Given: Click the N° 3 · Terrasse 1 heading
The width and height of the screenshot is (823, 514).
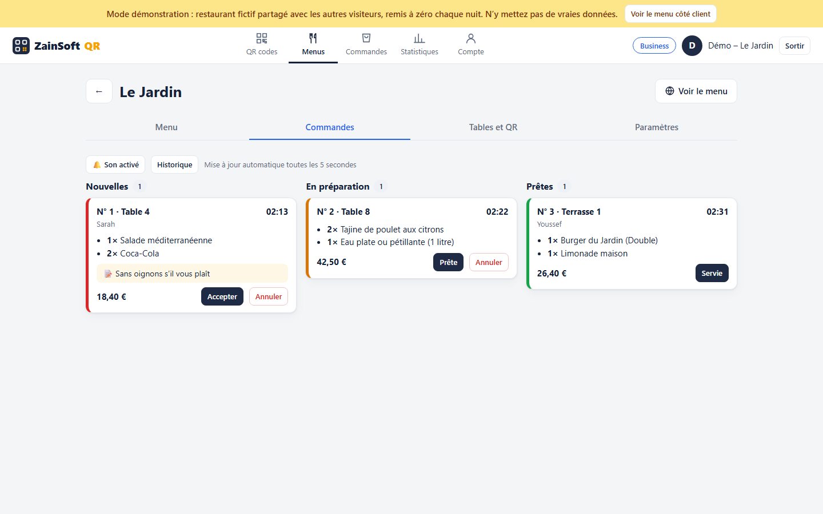Looking at the screenshot, I should coord(569,211).
